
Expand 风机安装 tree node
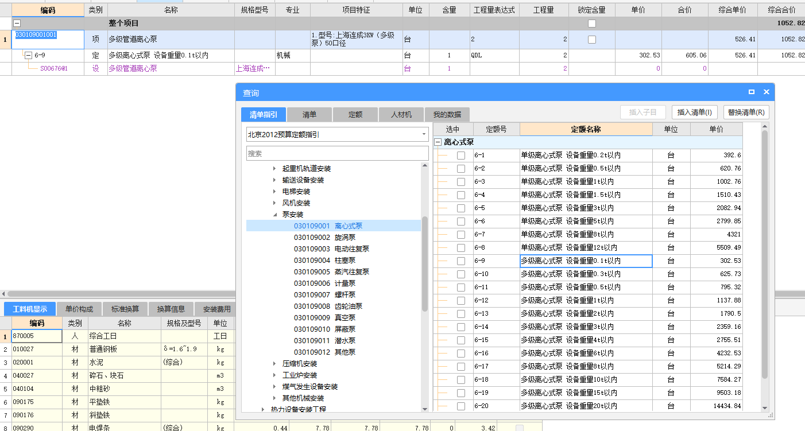click(274, 203)
